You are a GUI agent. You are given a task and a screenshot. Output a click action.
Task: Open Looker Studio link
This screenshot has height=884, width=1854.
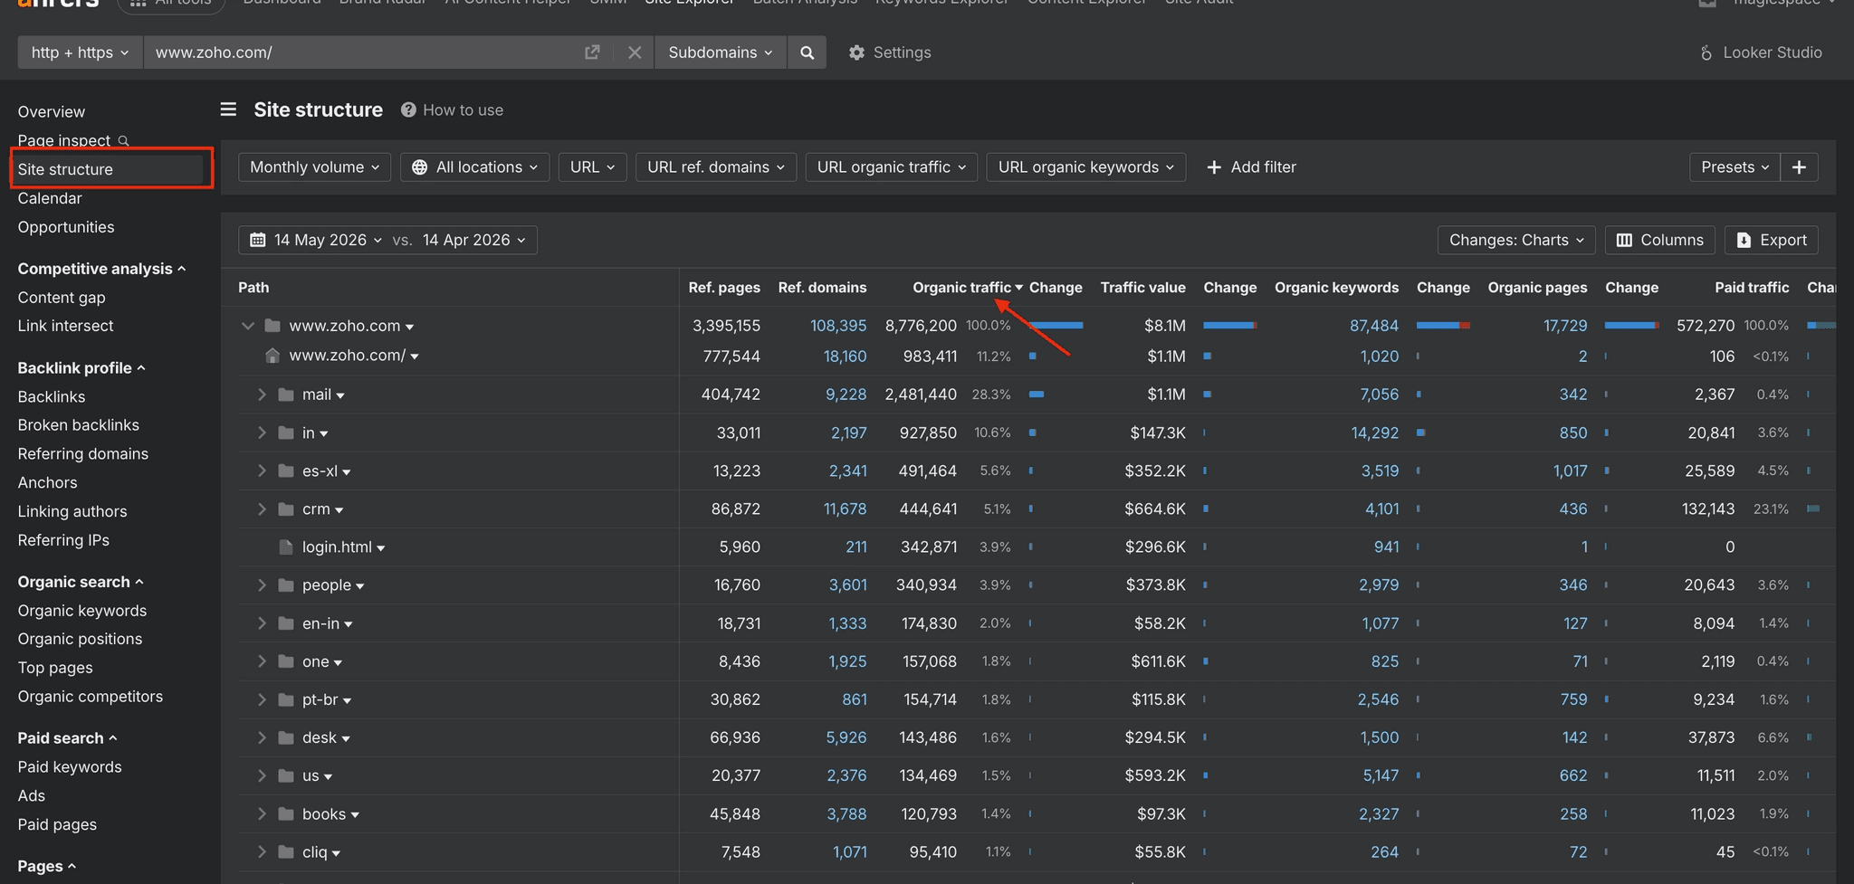point(1761,52)
